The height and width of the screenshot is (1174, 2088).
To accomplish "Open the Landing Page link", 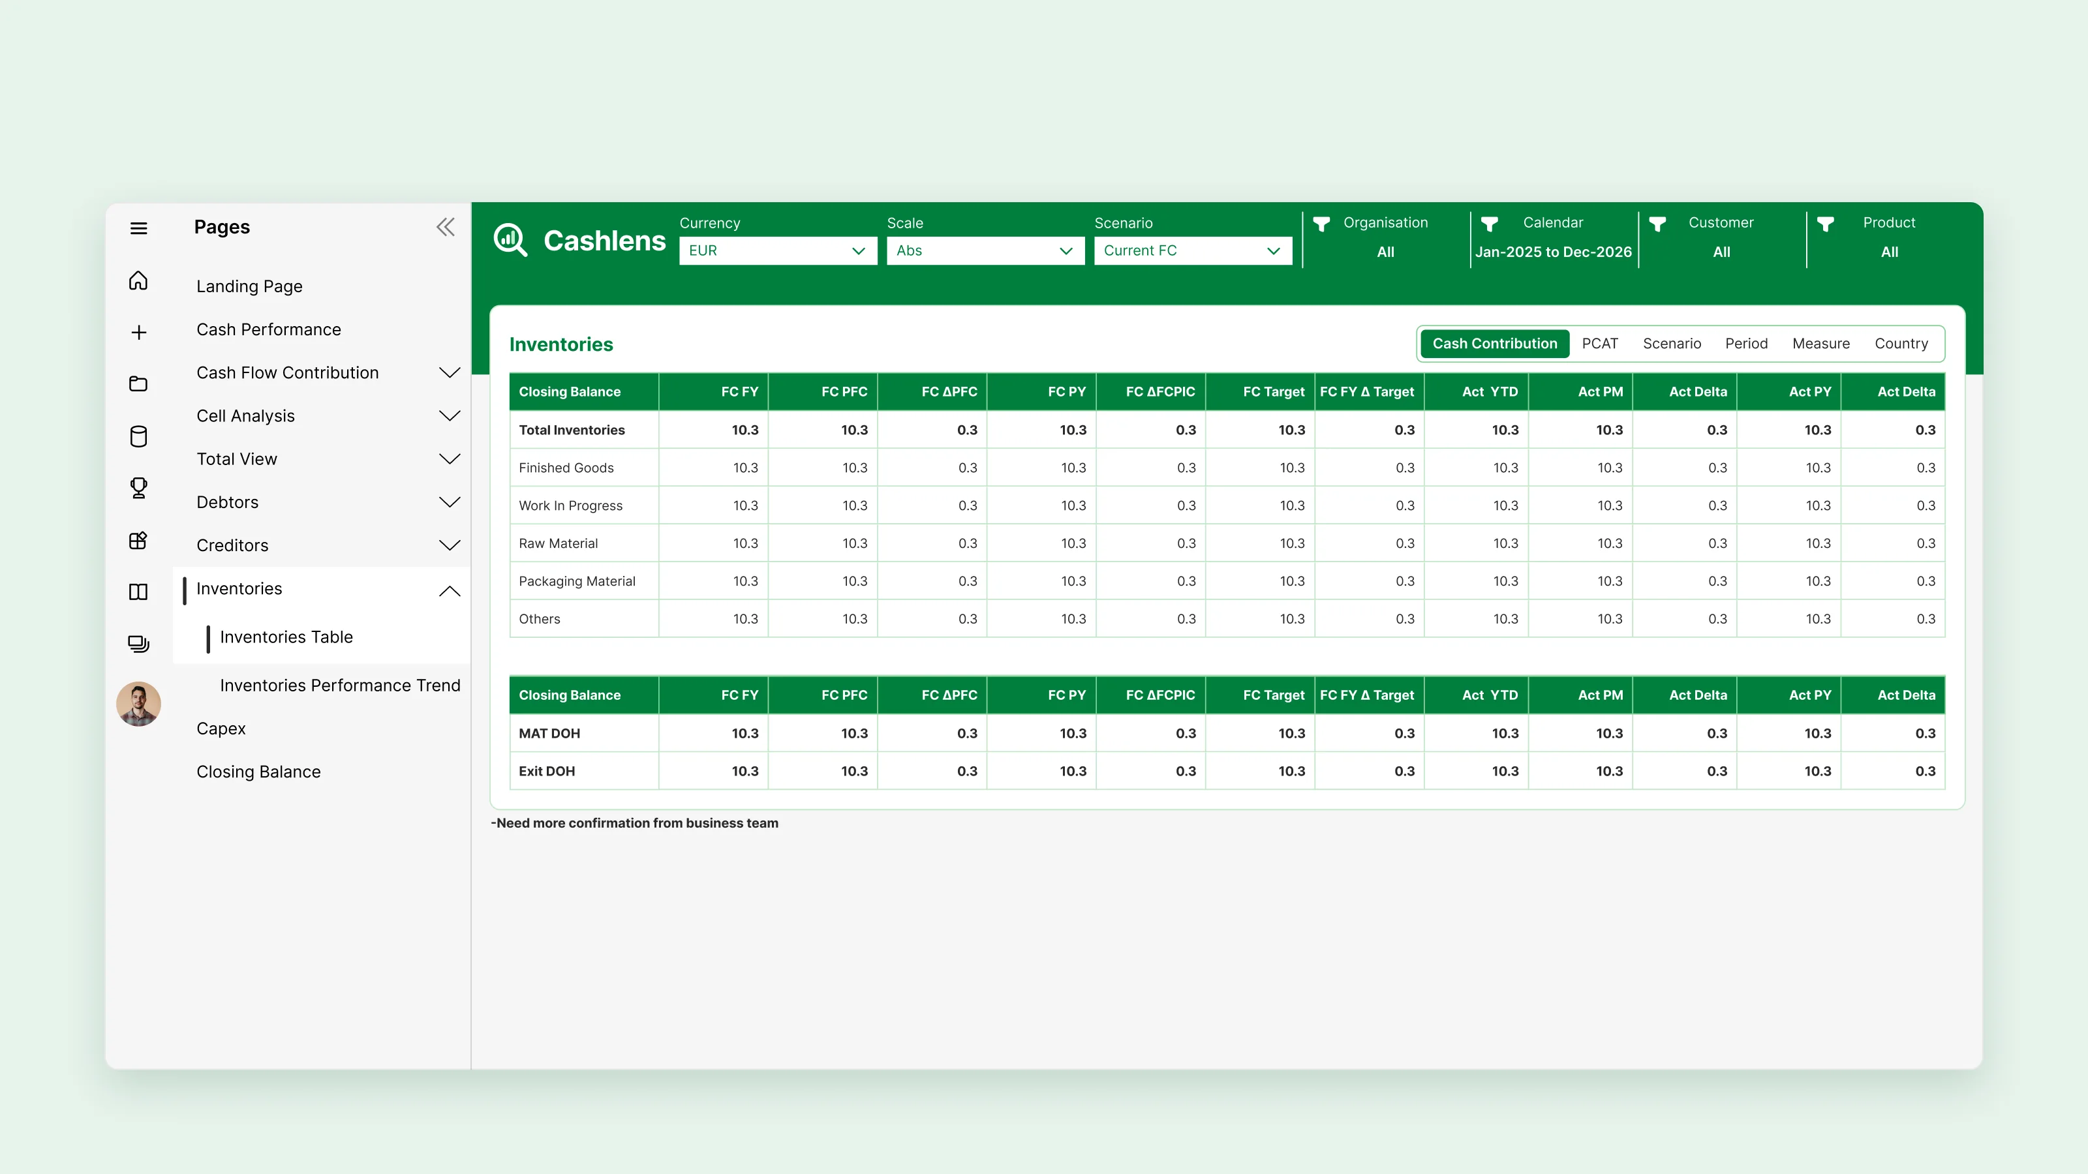I will (249, 286).
